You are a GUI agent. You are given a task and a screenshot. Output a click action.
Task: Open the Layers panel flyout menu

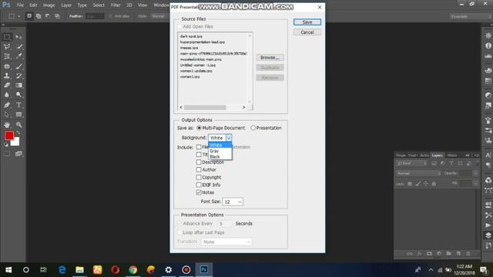pos(477,155)
